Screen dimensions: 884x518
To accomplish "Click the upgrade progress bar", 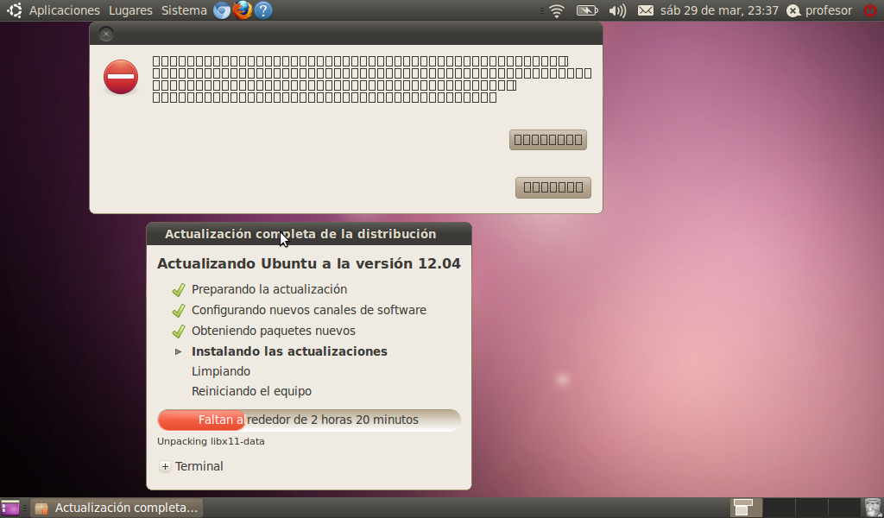I will (309, 420).
